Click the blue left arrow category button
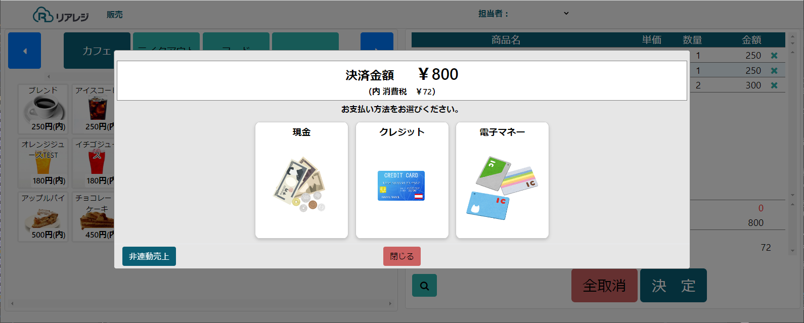 [x=24, y=51]
